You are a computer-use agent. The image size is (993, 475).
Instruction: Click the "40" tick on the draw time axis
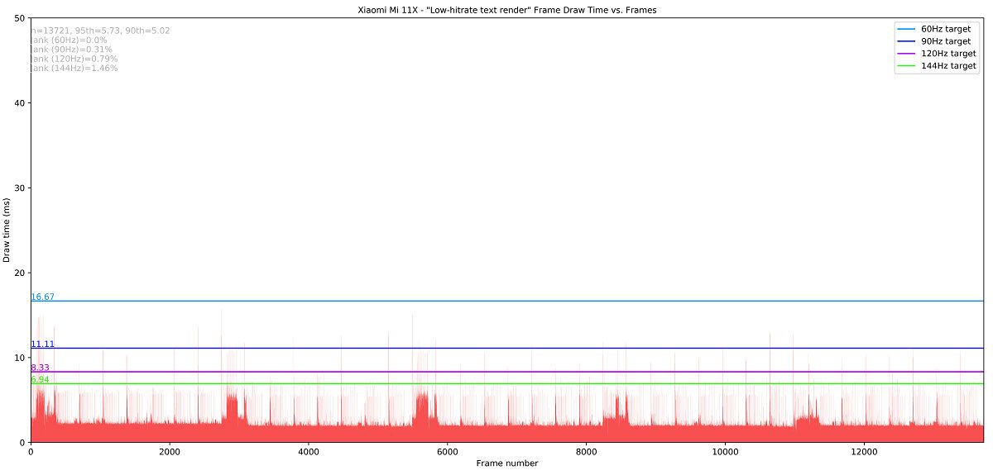coord(20,103)
